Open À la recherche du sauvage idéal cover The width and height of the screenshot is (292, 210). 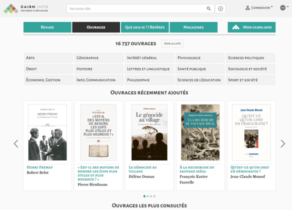click(200, 132)
